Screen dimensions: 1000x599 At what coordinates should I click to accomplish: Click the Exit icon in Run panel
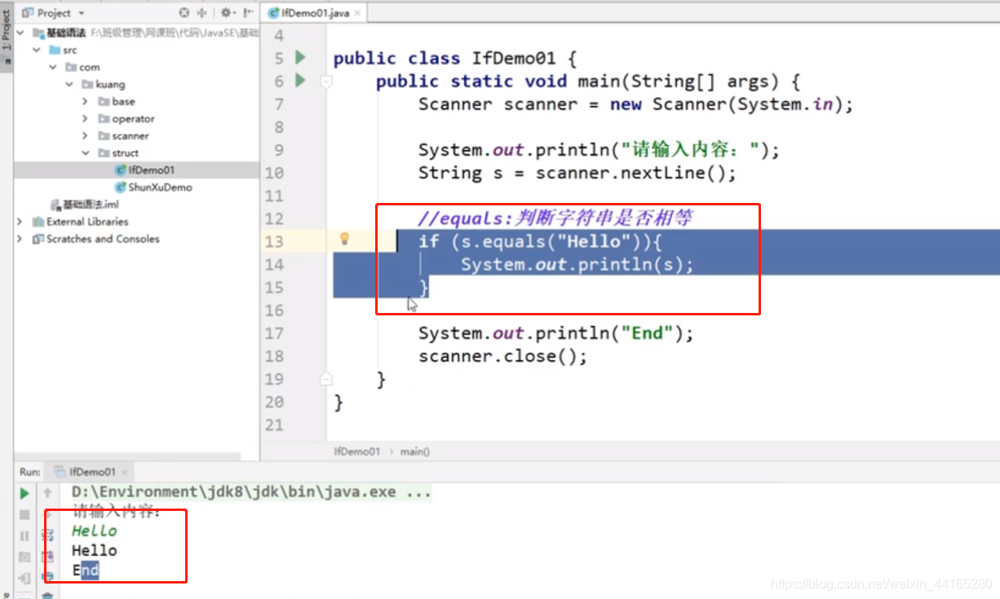point(24,578)
